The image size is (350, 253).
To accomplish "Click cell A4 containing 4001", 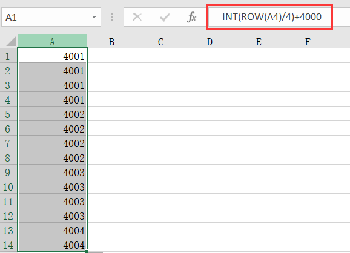I will tap(52, 99).
